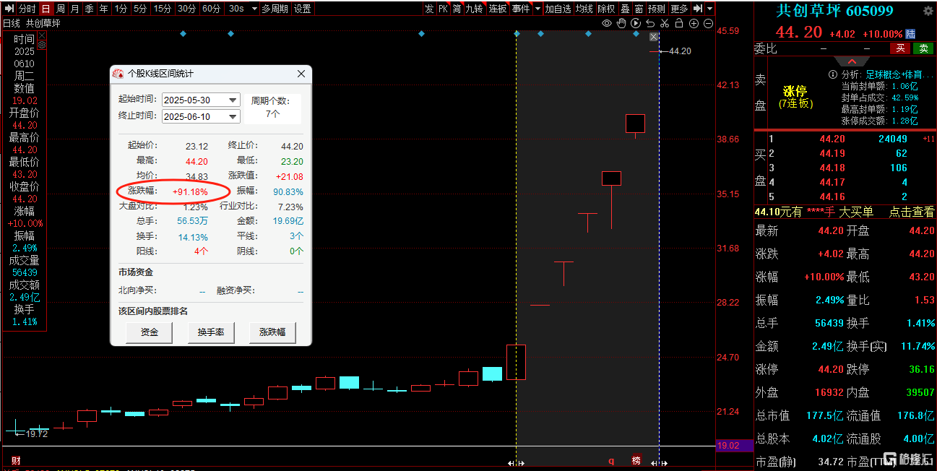Click the stock name 共创草坪 605099
The width and height of the screenshot is (937, 471).
[834, 11]
